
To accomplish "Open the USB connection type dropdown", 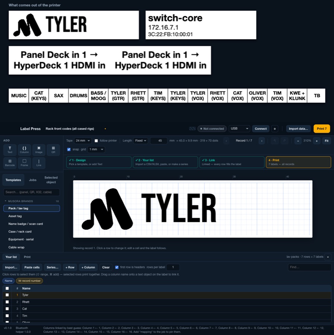I will [239, 129].
